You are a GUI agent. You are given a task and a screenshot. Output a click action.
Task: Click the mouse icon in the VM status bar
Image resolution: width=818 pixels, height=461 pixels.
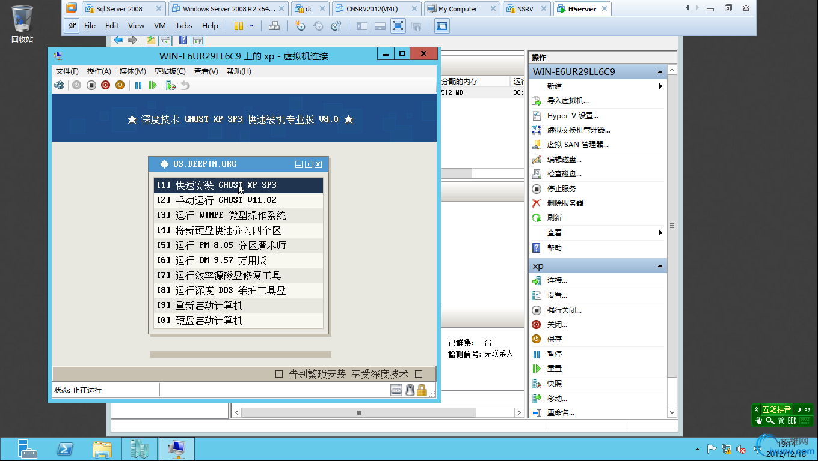410,390
